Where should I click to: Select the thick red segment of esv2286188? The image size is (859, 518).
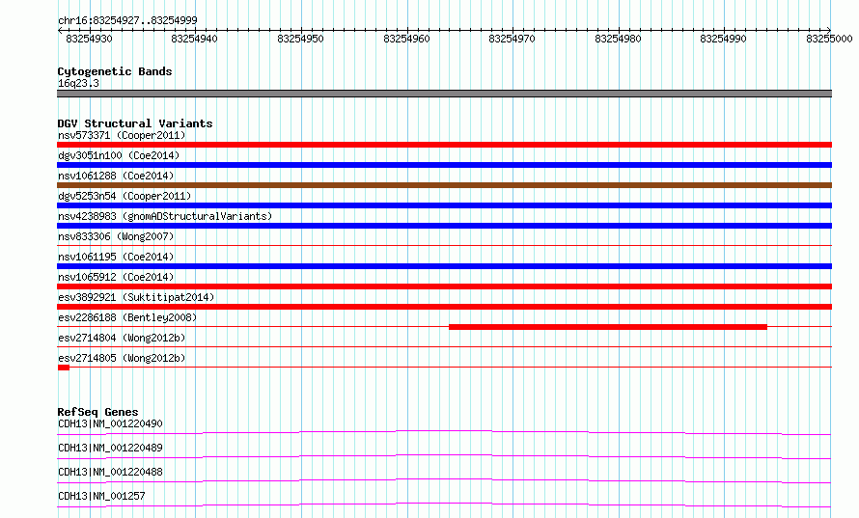click(608, 327)
